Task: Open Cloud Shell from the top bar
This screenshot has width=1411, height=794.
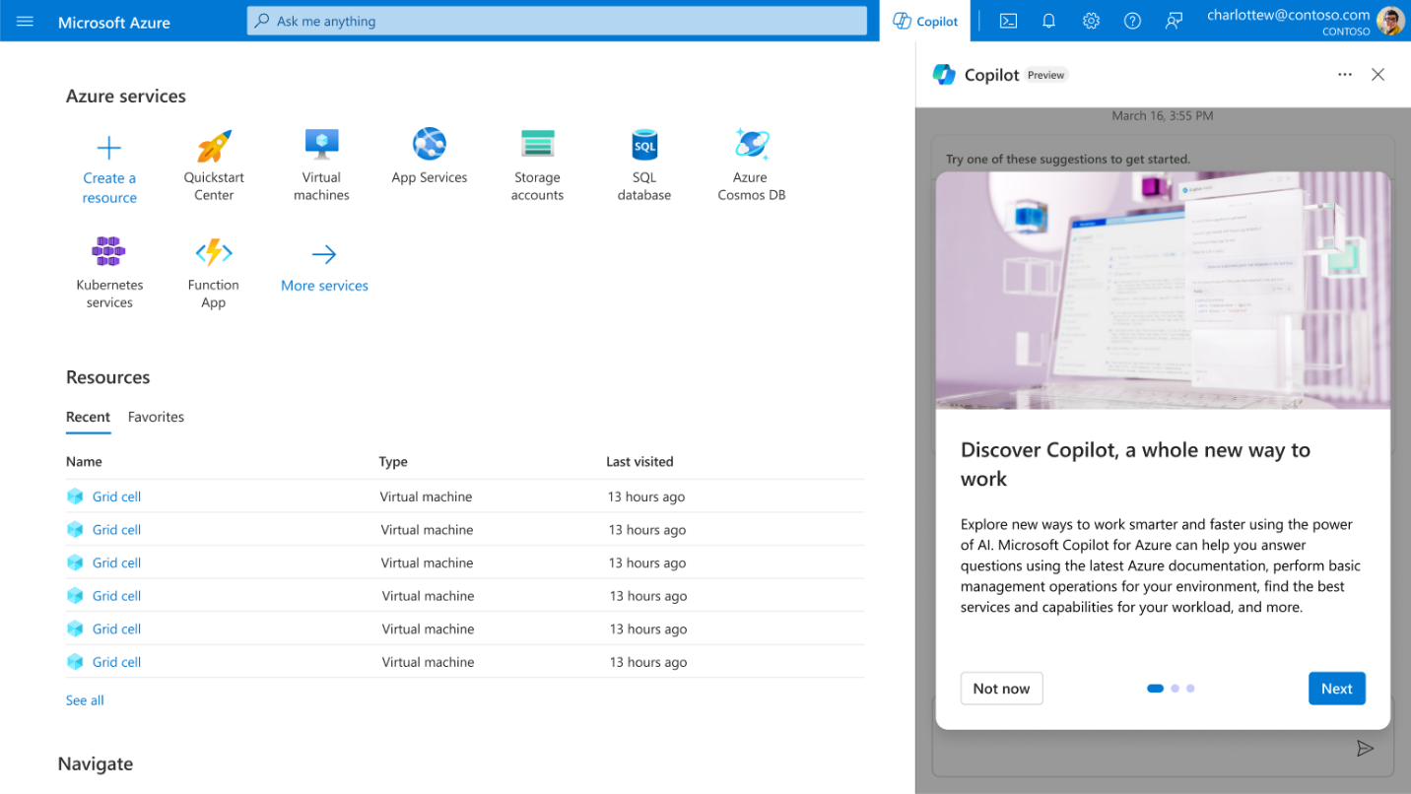Action: click(1007, 21)
